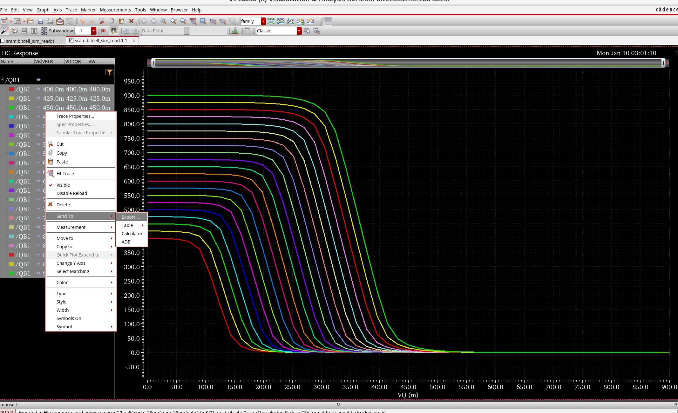Drag the horizontal scrollbar at plot top
The width and height of the screenshot is (678, 413).
pos(408,63)
